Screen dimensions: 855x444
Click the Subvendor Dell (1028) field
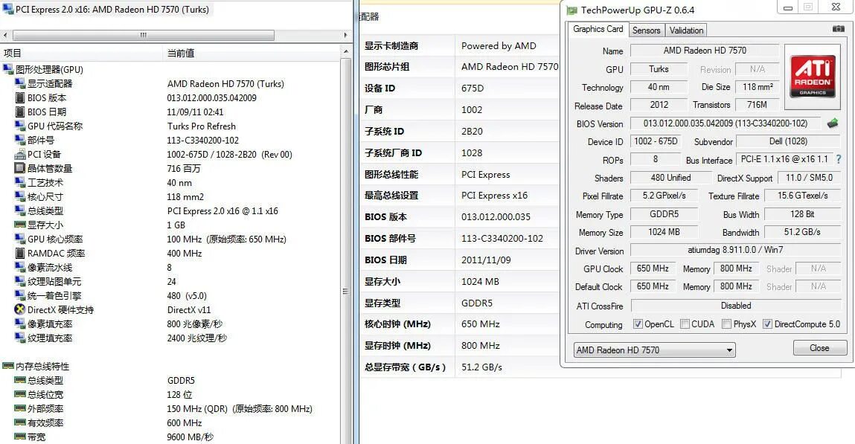788,141
